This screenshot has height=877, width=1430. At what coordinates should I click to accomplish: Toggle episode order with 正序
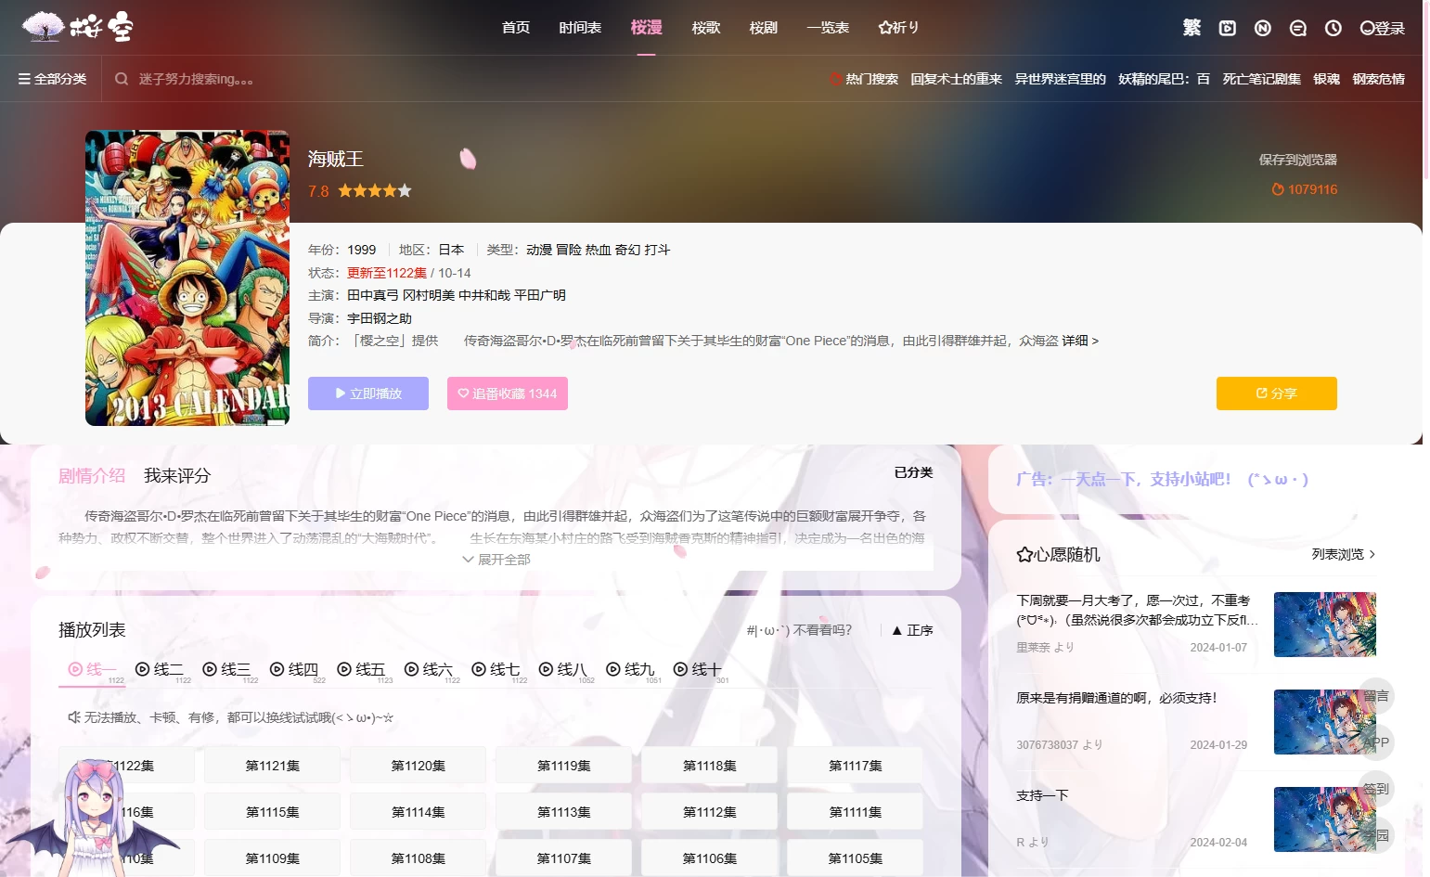tap(912, 630)
